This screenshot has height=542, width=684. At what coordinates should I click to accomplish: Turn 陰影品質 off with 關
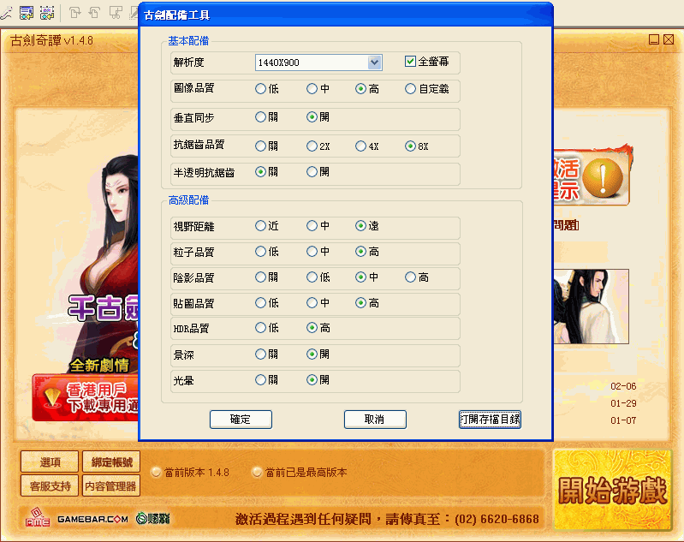tap(260, 277)
